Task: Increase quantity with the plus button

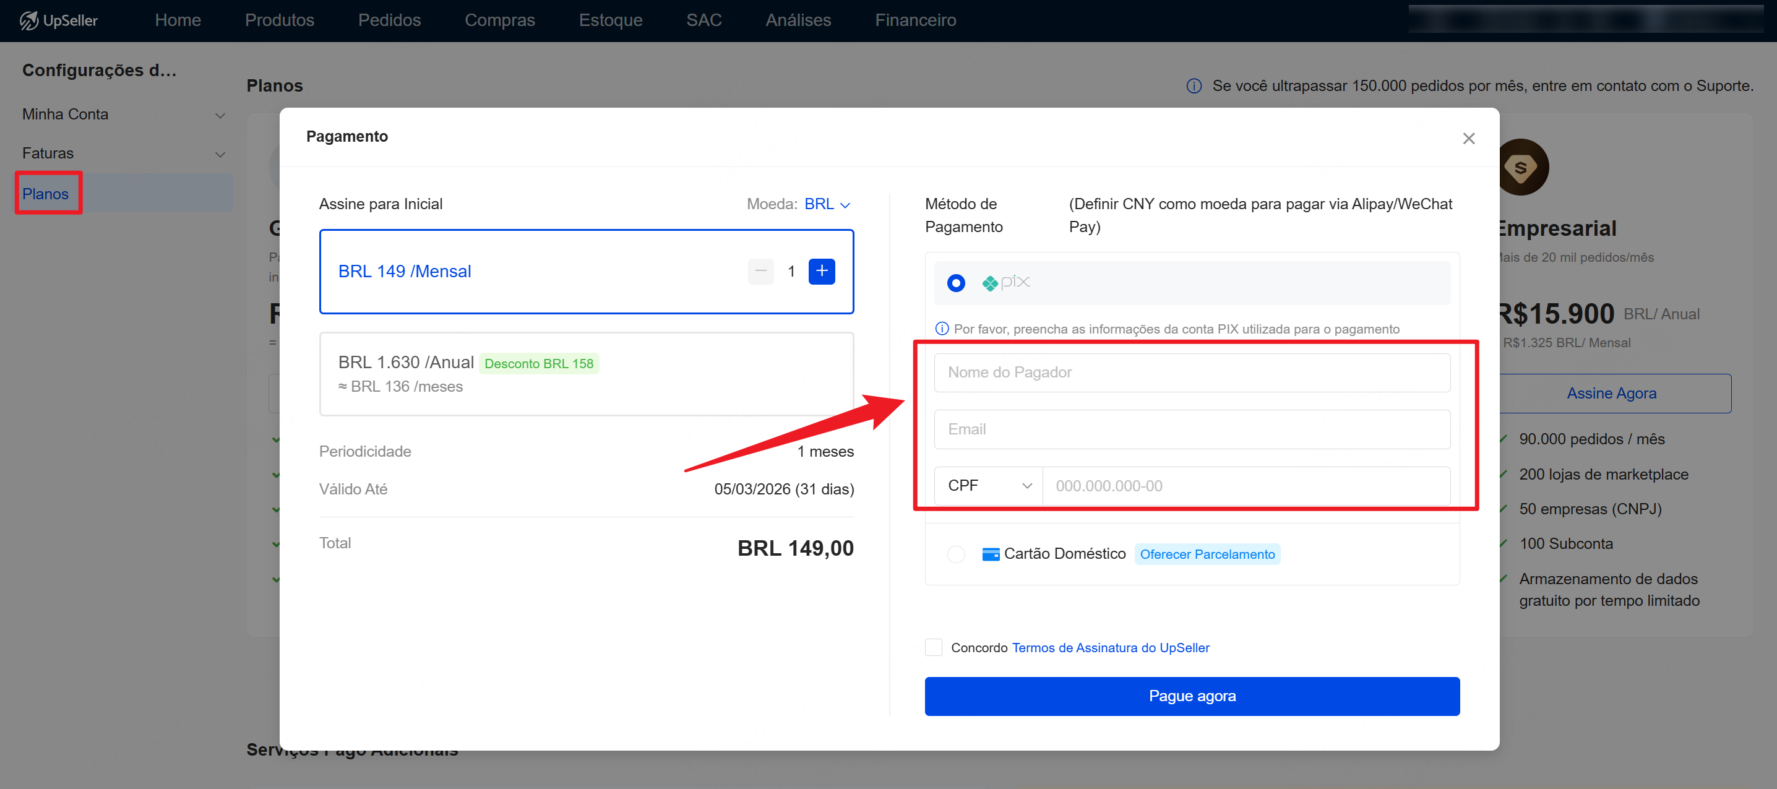Action: coord(821,272)
